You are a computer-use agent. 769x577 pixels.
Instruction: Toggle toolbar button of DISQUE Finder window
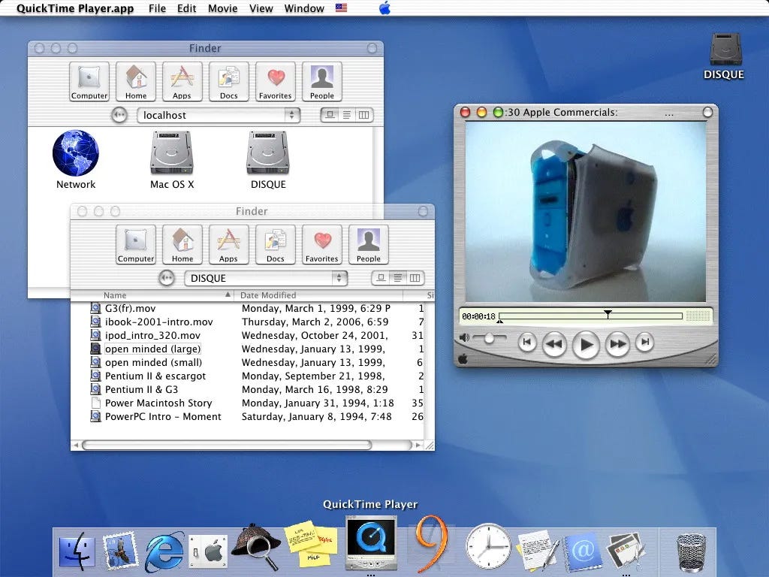(x=423, y=211)
